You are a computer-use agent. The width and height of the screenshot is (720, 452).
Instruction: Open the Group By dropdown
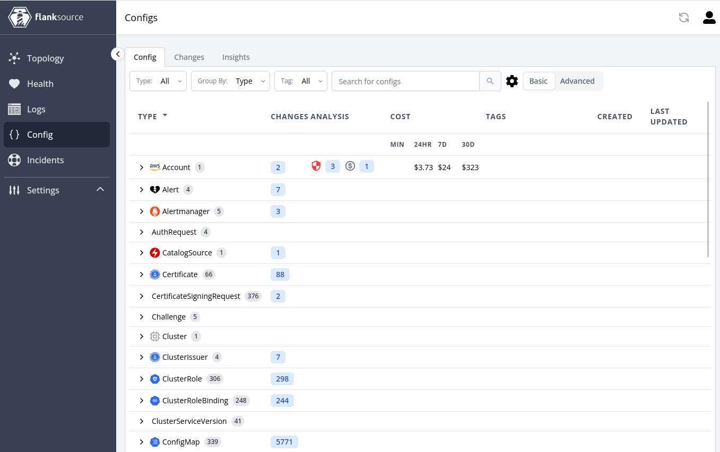[x=230, y=81]
